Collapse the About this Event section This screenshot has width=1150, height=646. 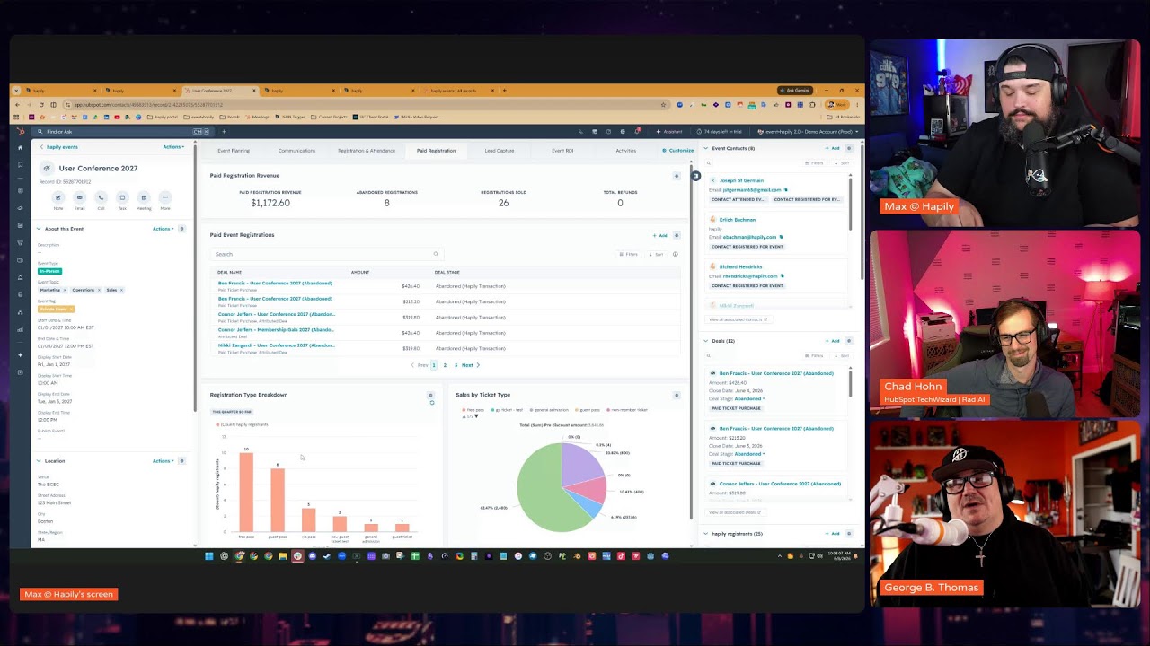click(39, 229)
